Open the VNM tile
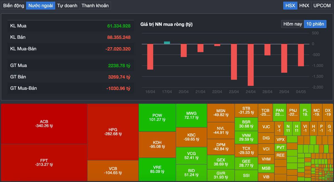The width and height of the screenshot is (334, 182). click(246, 137)
